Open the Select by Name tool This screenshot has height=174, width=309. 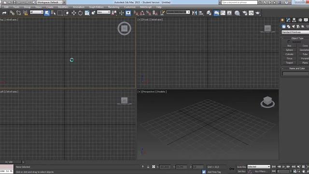pyautogui.click(x=53, y=13)
